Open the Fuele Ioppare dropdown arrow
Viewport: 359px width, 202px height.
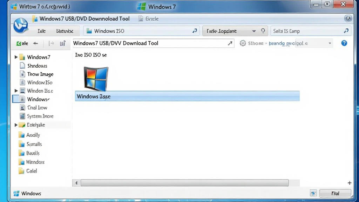pos(254,31)
